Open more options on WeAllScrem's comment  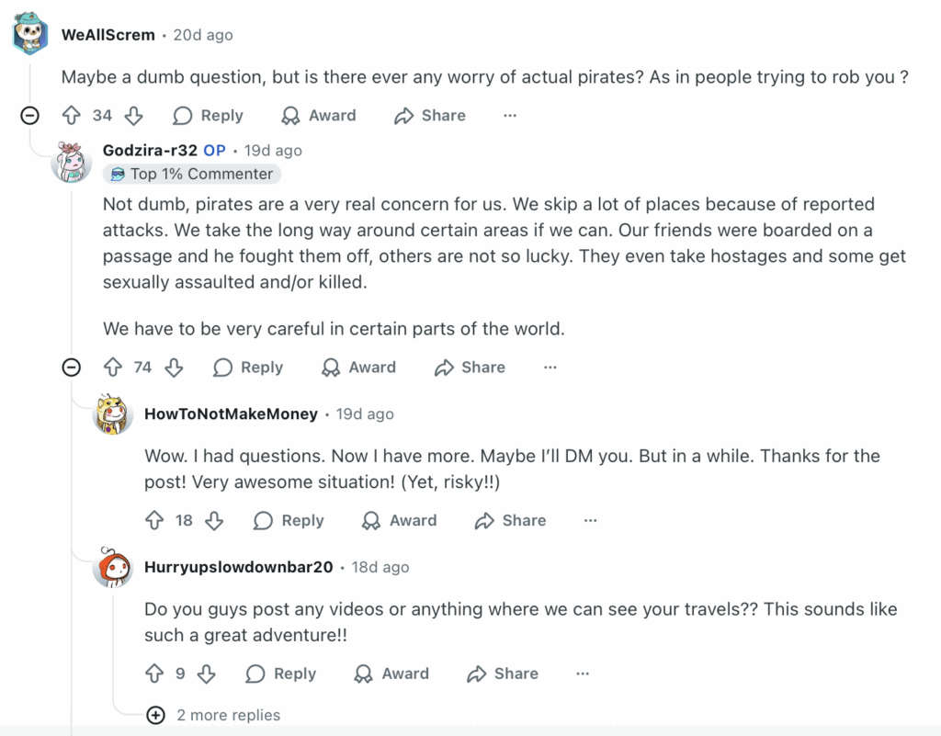(x=510, y=116)
